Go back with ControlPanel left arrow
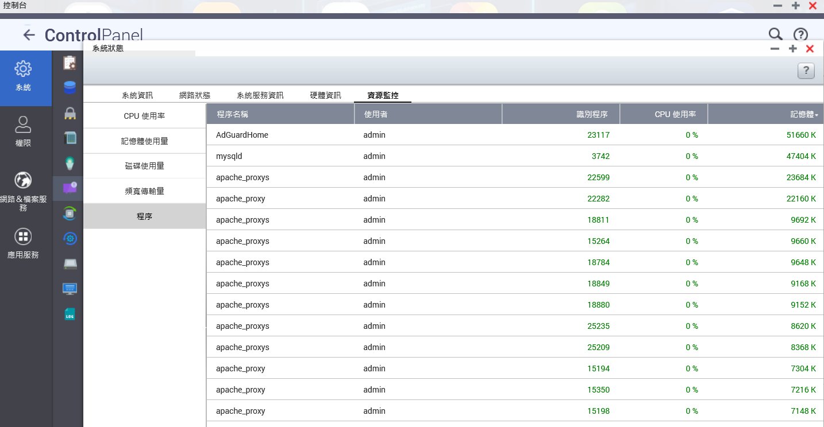The width and height of the screenshot is (824, 427). click(x=29, y=35)
